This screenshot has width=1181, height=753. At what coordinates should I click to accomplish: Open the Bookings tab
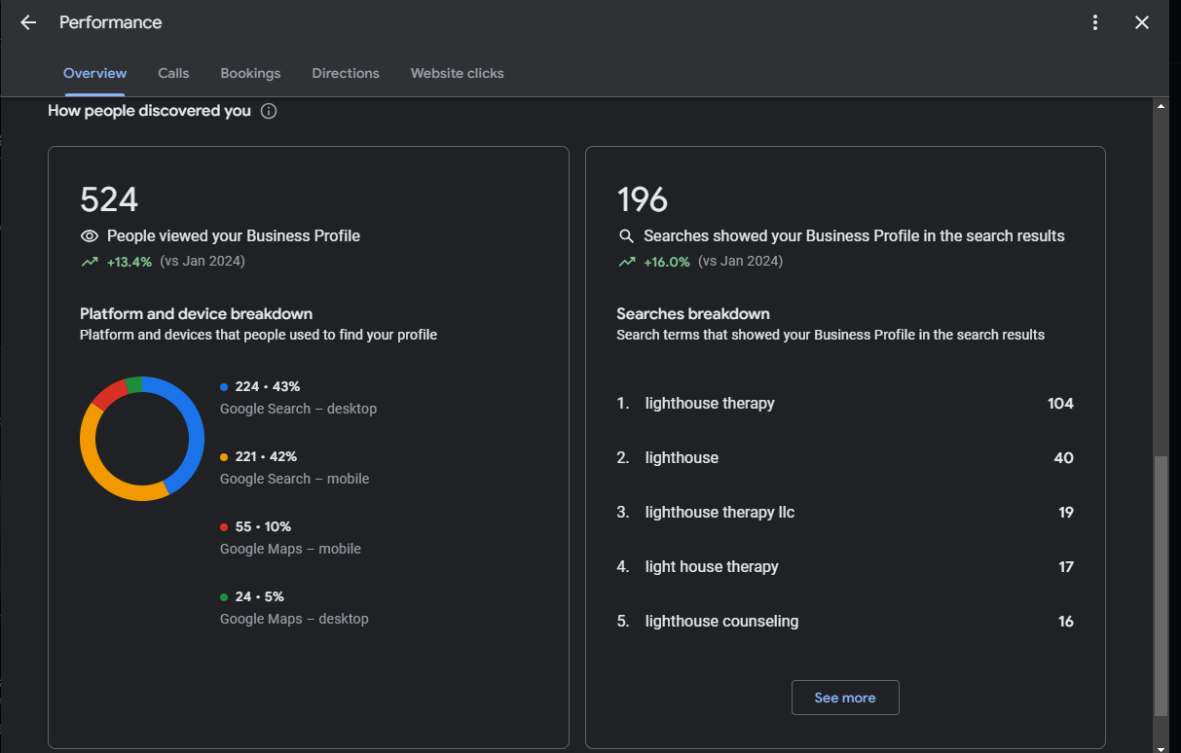coord(250,73)
